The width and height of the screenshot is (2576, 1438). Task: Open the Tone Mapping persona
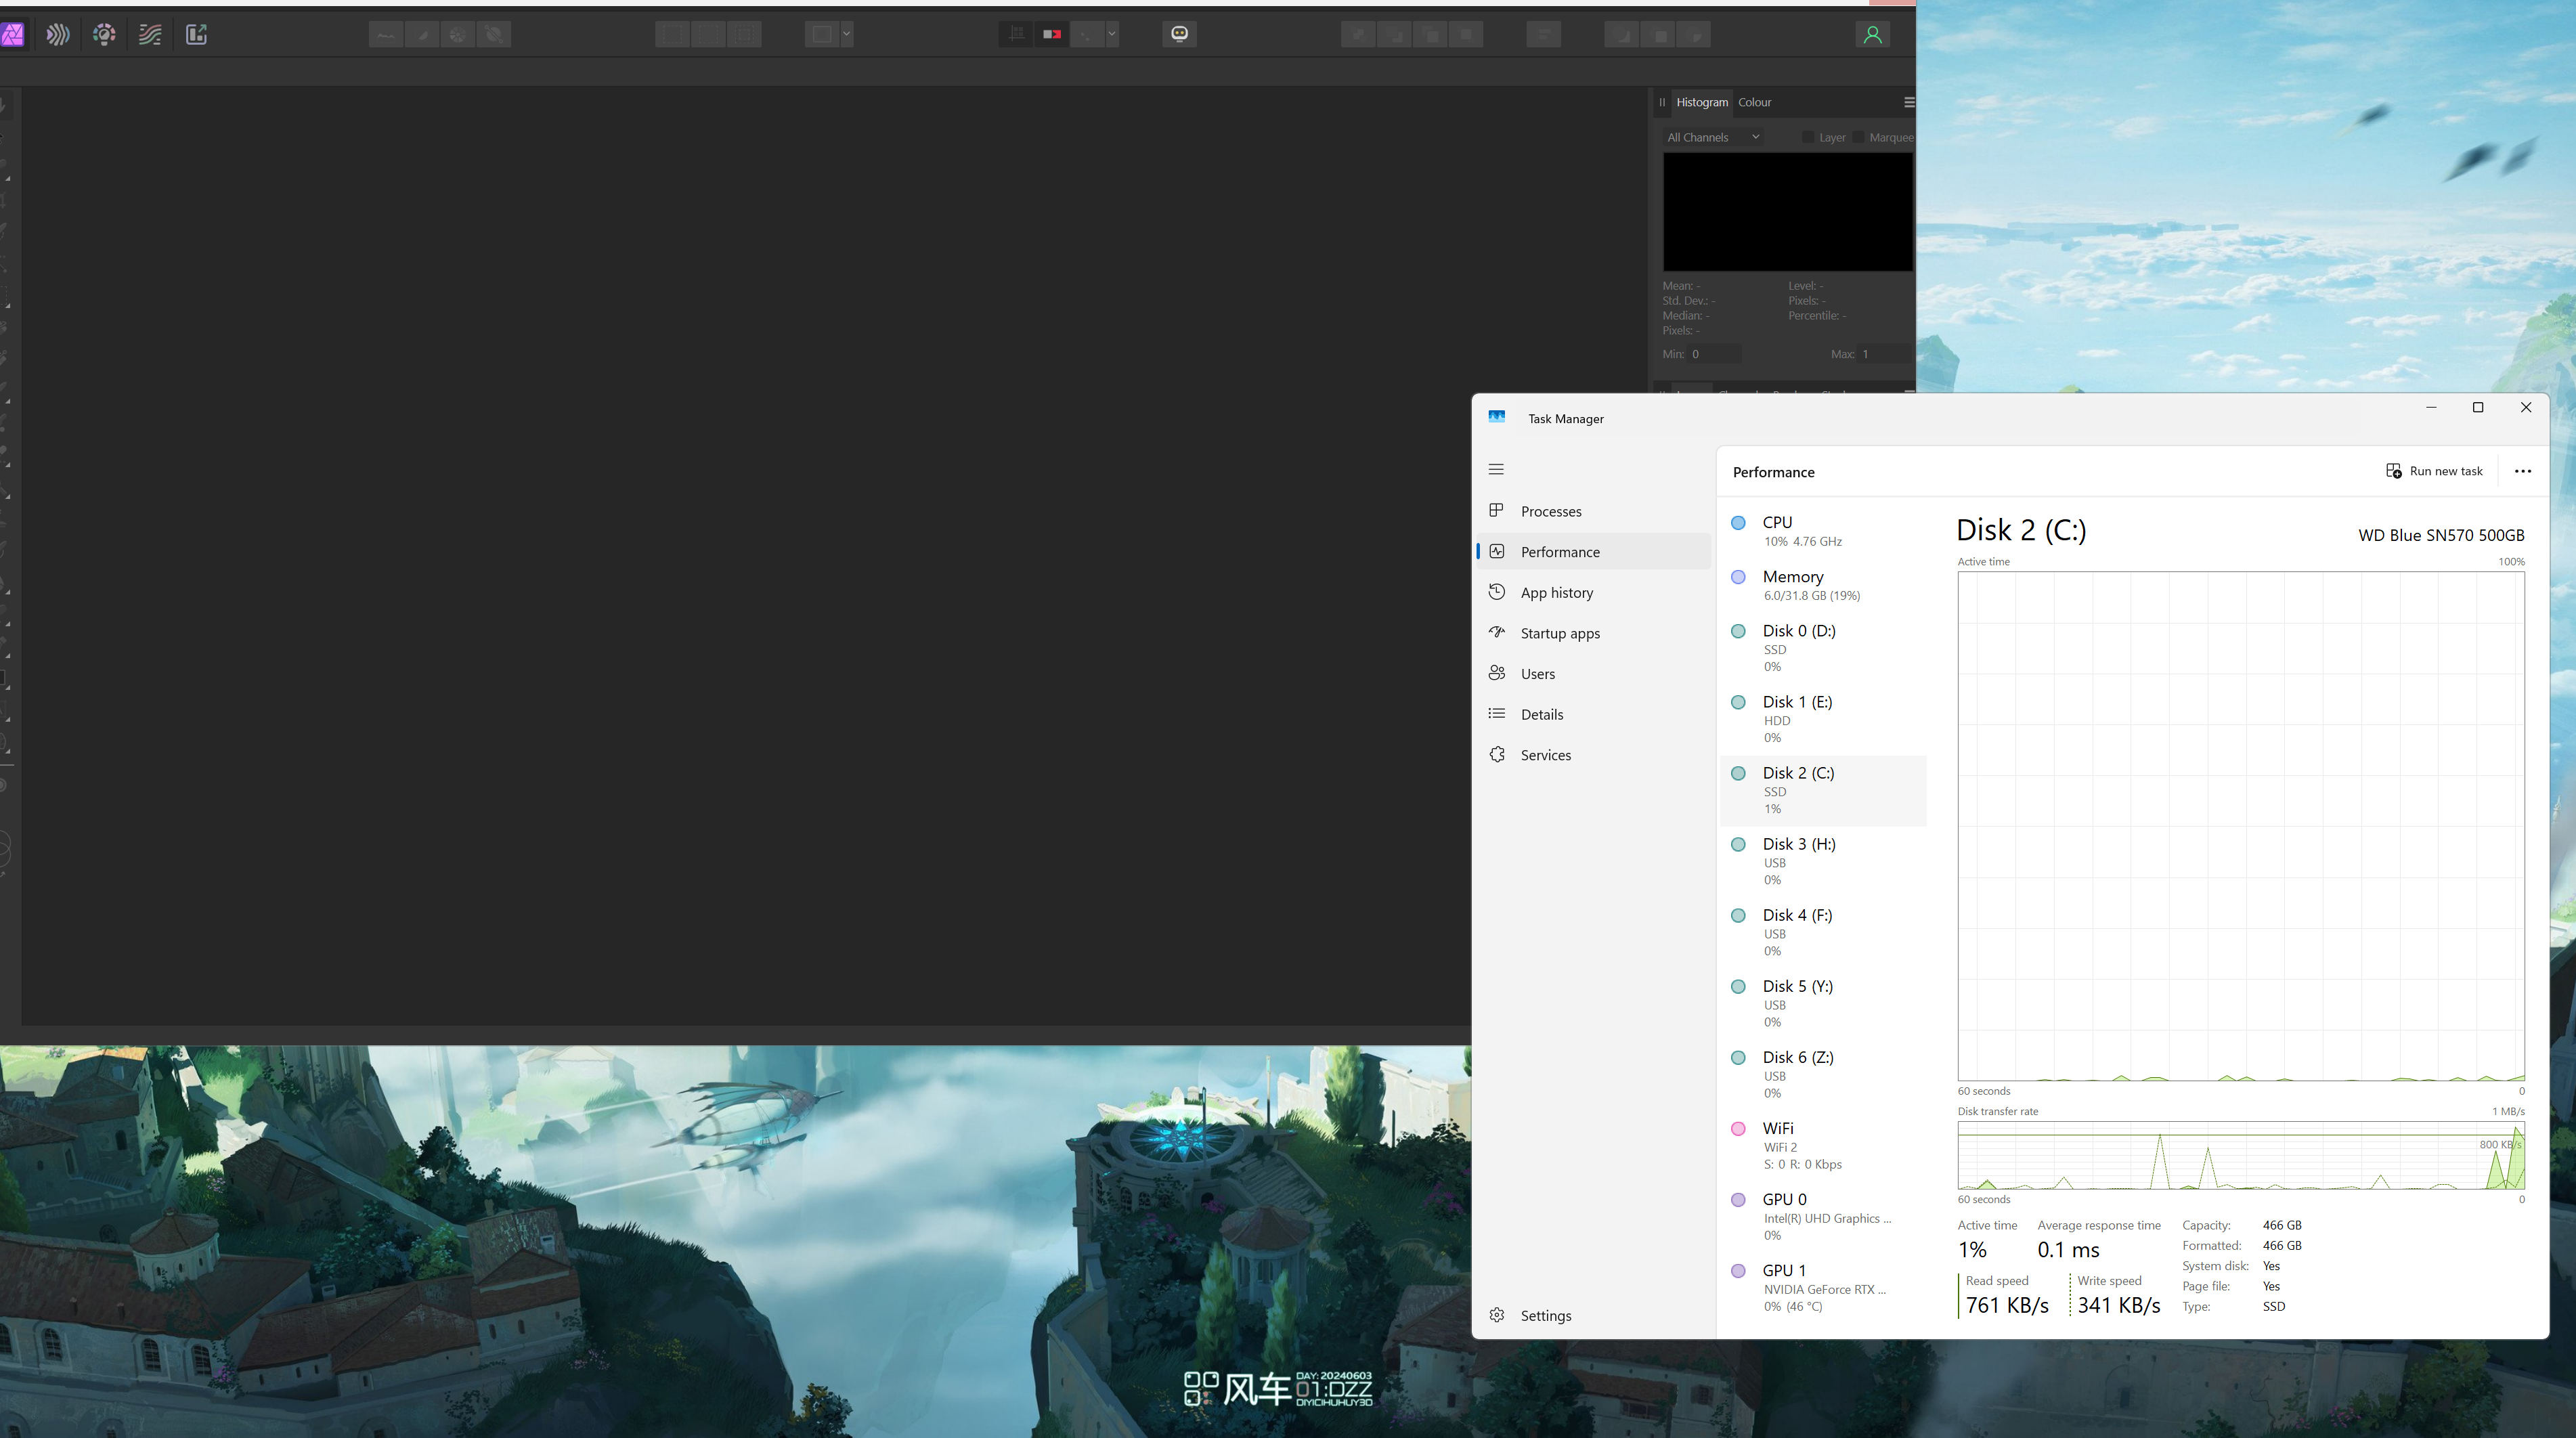tap(150, 35)
